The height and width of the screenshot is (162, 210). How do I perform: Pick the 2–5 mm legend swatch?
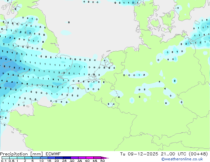(x=28, y=158)
